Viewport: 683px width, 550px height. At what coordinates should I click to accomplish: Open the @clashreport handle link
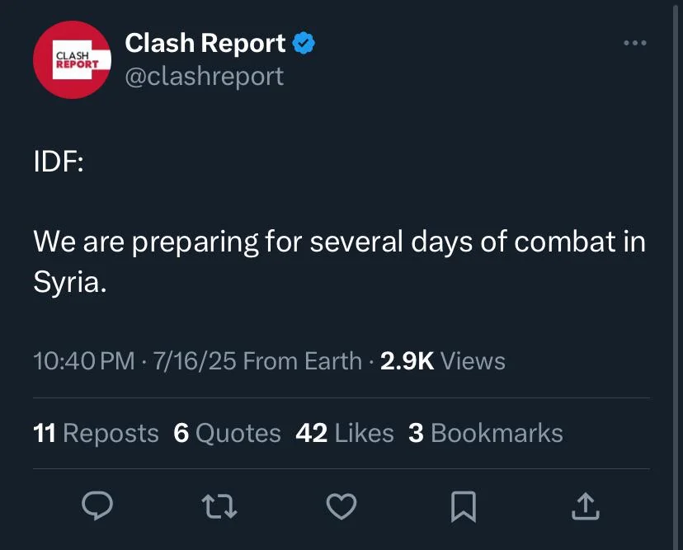[205, 77]
